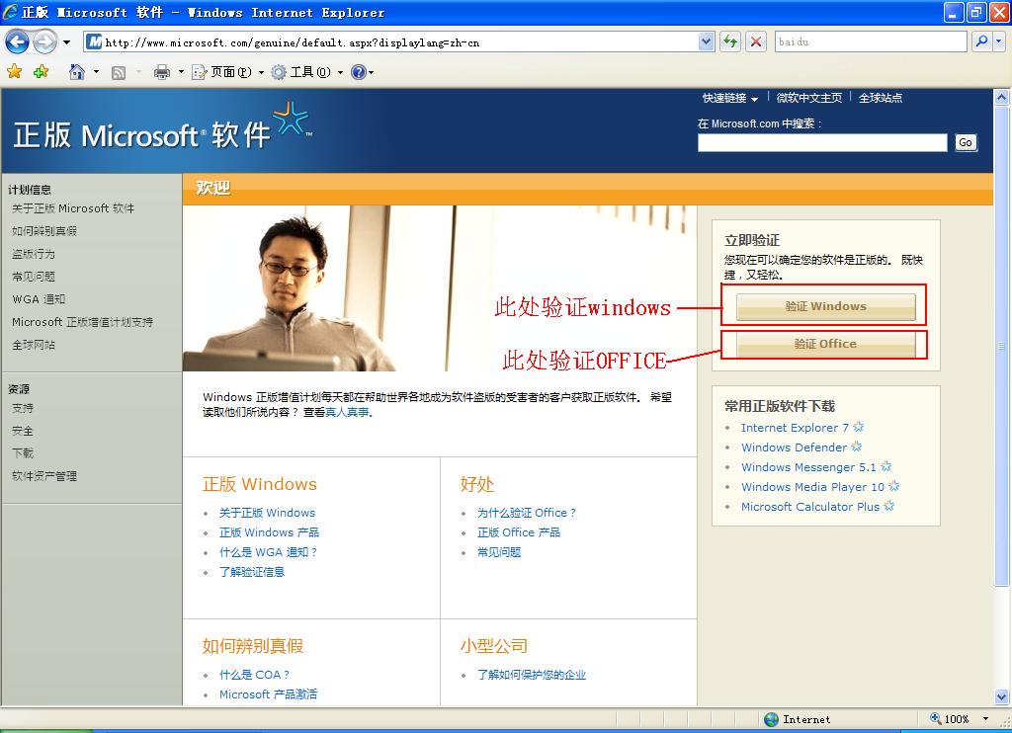Image resolution: width=1012 pixels, height=733 pixels.
Task: Click 为什么验证 Office？ link
Action: 527,513
